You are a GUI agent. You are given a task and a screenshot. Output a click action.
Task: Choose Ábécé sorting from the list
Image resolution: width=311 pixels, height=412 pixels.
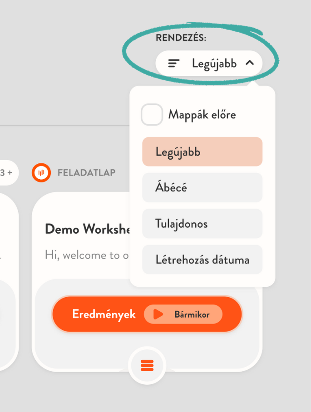[x=202, y=187]
